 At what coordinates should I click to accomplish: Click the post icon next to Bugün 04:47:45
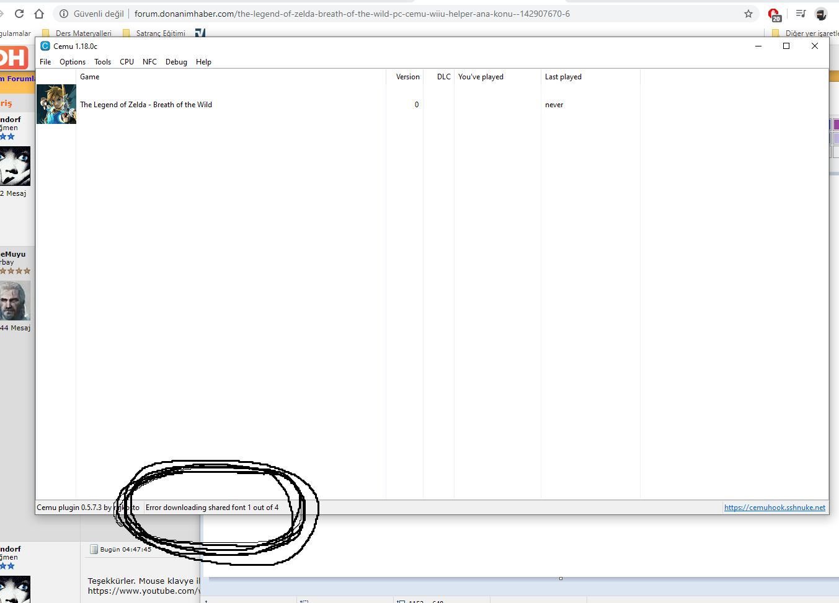pos(94,549)
